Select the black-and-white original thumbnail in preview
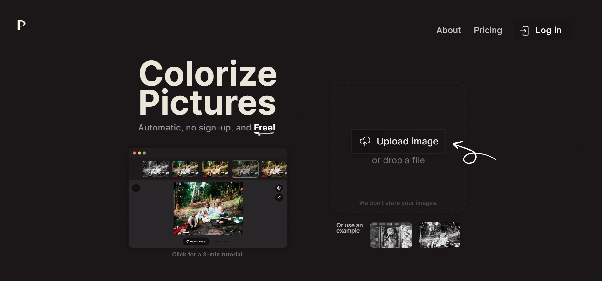Viewport: 602px width, 281px height. pos(156,169)
